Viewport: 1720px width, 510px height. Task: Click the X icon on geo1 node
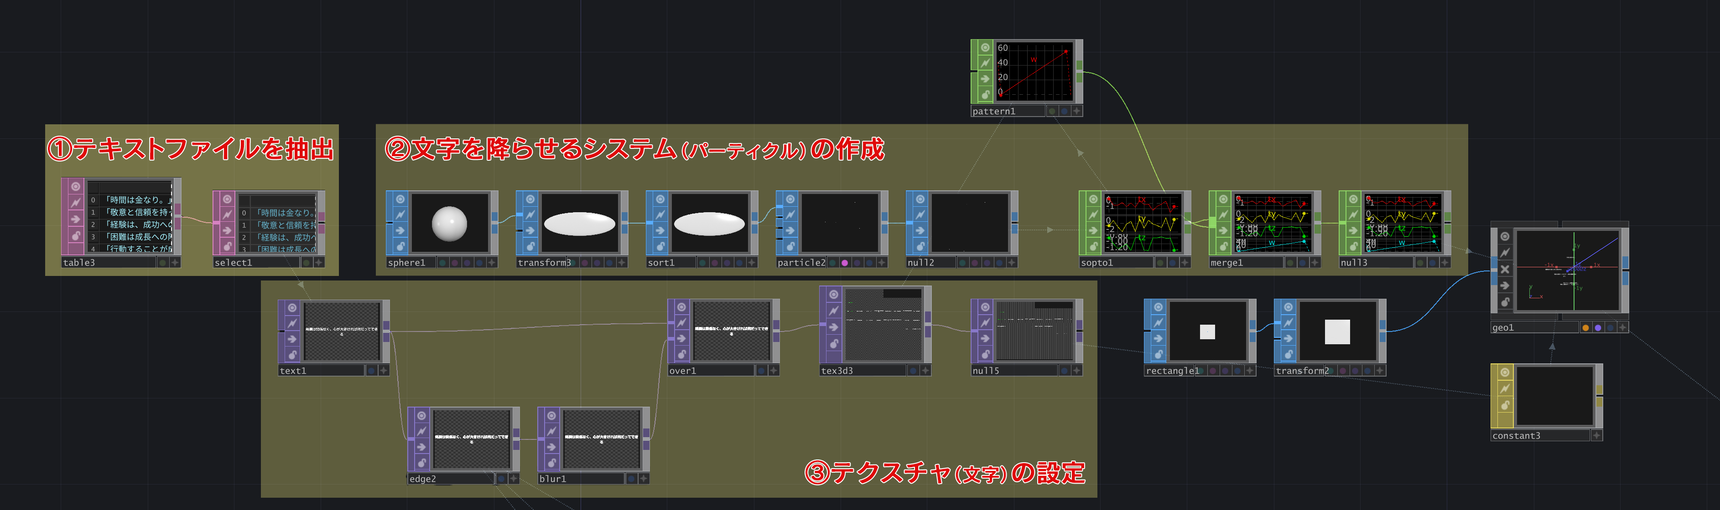pos(1504,269)
